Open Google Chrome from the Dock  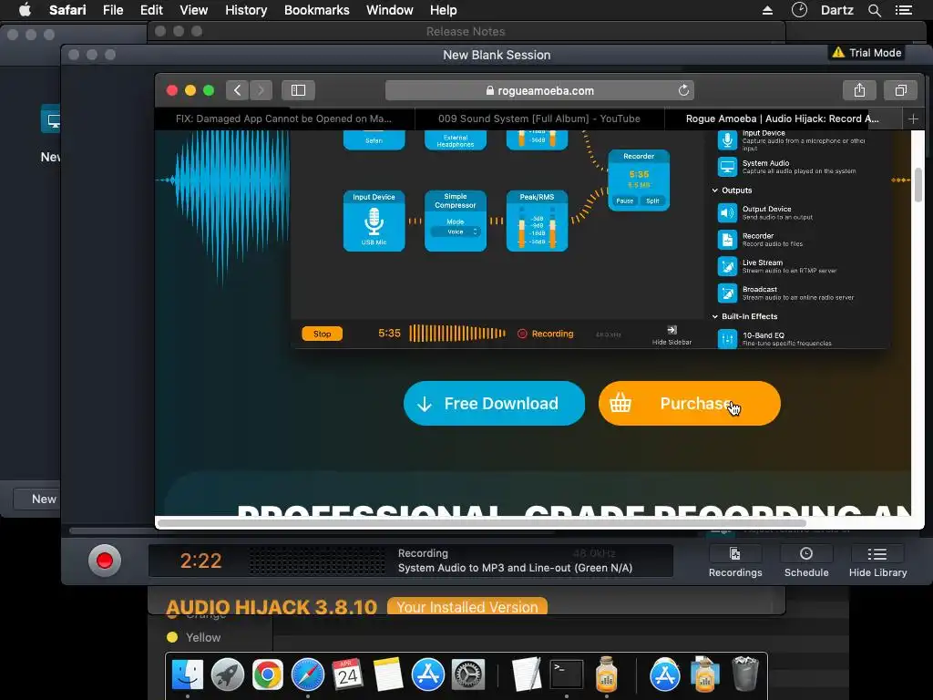click(268, 675)
